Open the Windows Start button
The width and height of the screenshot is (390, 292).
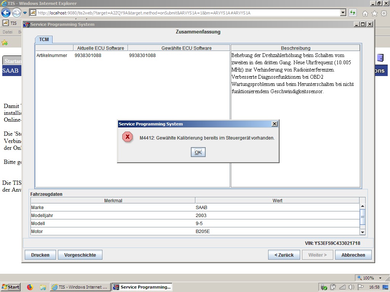(x=11, y=287)
